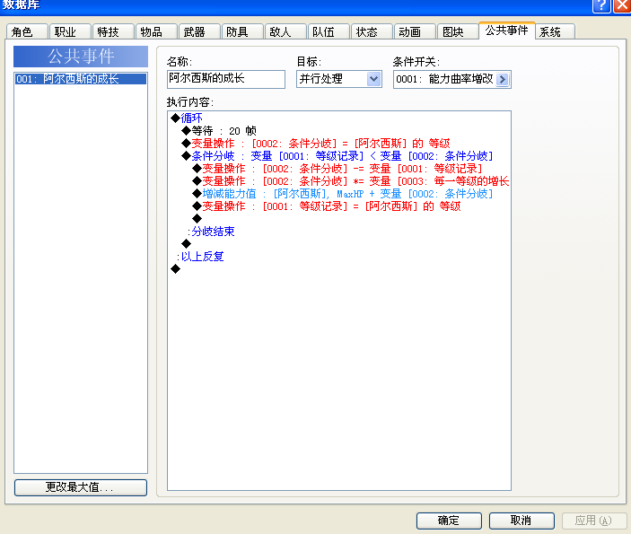Open the 系统 tab
Viewport: 631px width, 534px height.
click(555, 31)
